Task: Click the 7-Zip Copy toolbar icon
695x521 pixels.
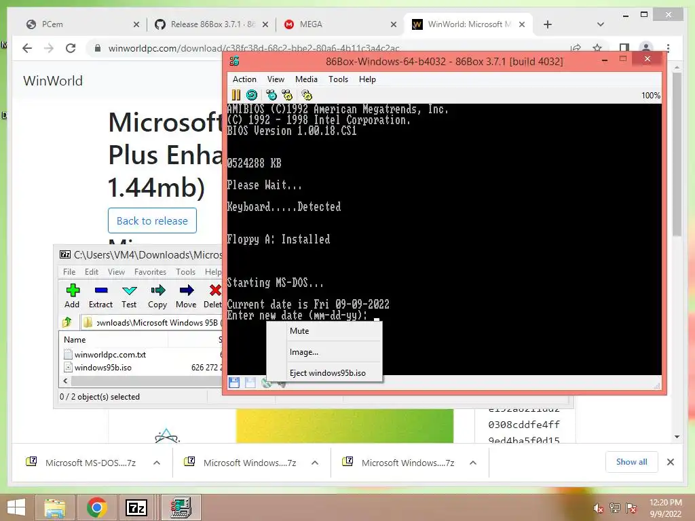Action: [x=157, y=296]
